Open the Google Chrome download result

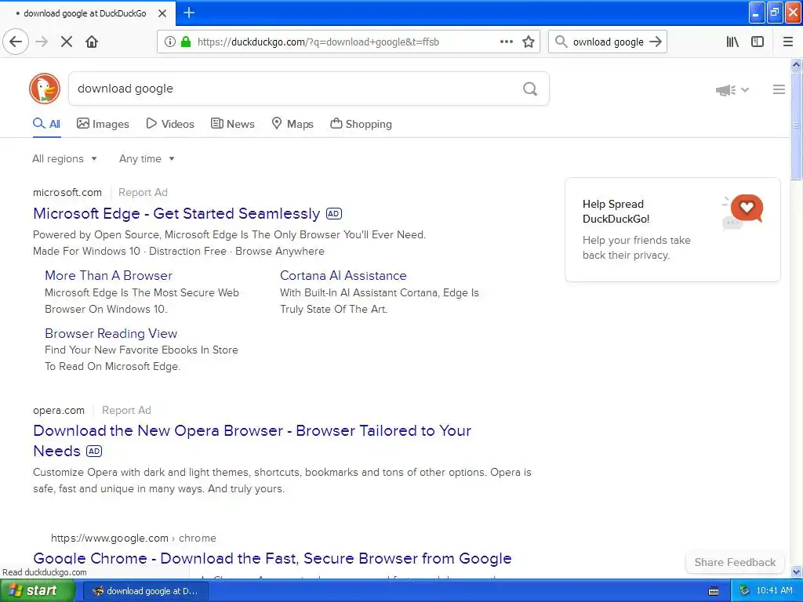272,558
